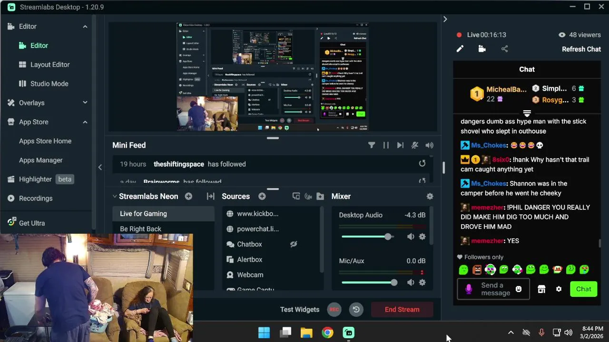Collapse the App Store section
The image size is (609, 342).
point(85,122)
